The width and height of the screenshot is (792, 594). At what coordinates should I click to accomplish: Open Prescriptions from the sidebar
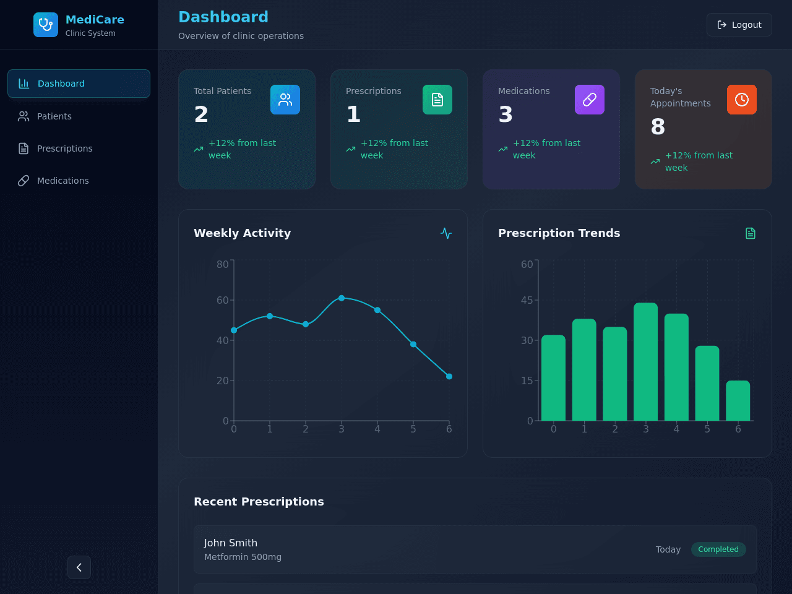79,148
